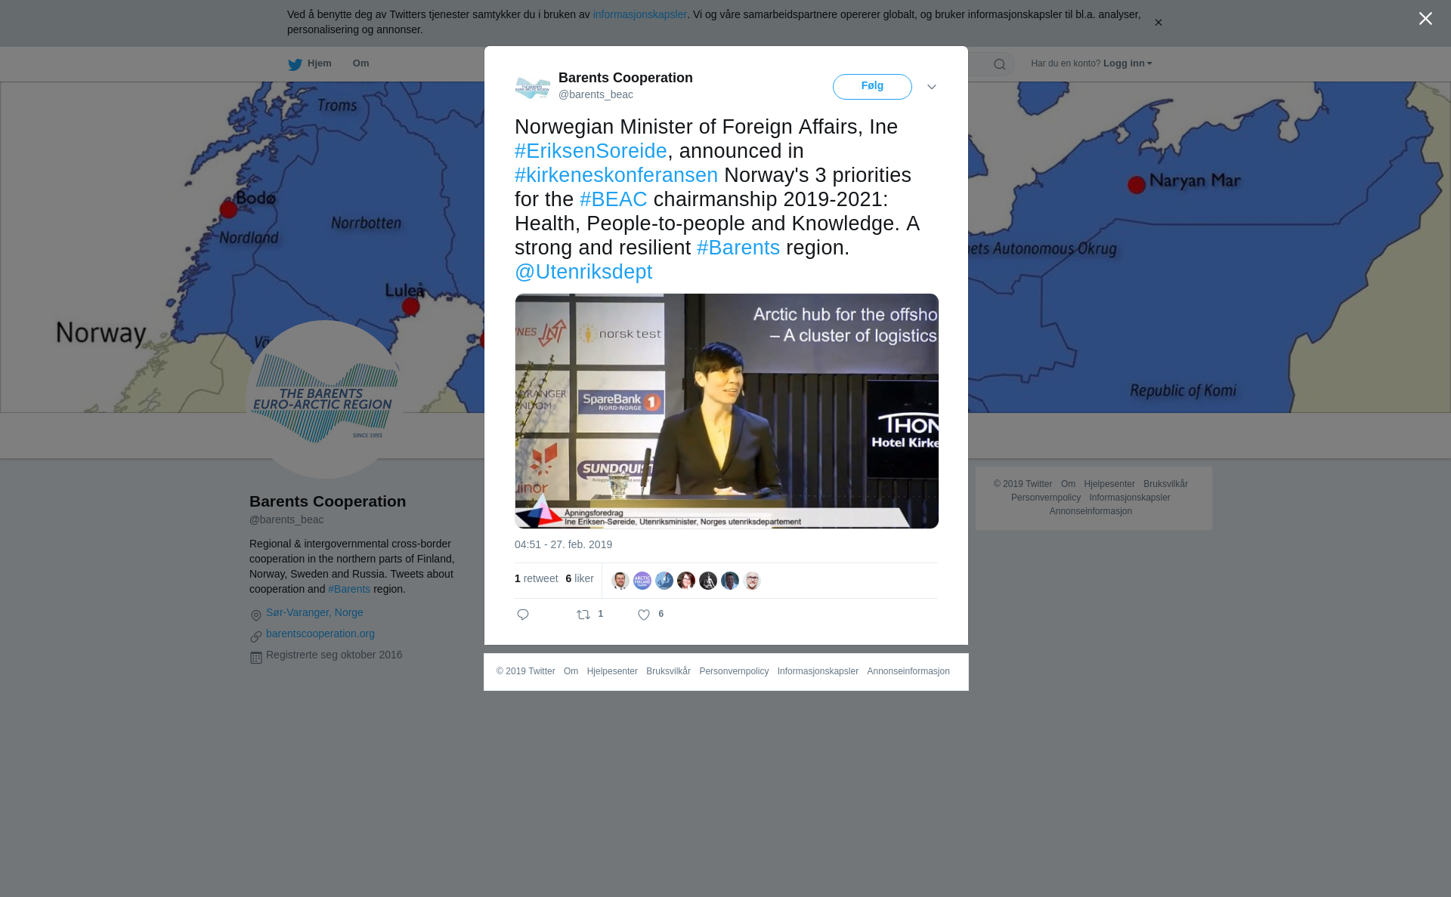The height and width of the screenshot is (897, 1451).
Task: Visit barentscooperation.org website link
Action: point(320,633)
